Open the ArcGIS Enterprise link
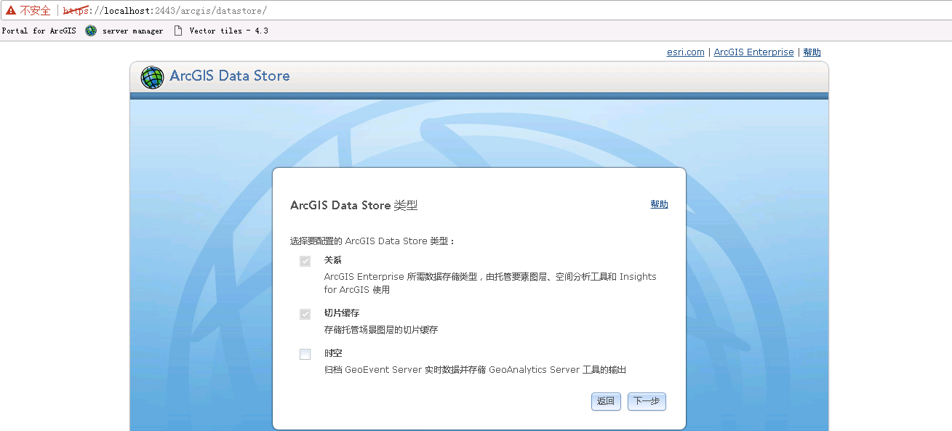The height and width of the screenshot is (431, 952). tap(753, 52)
